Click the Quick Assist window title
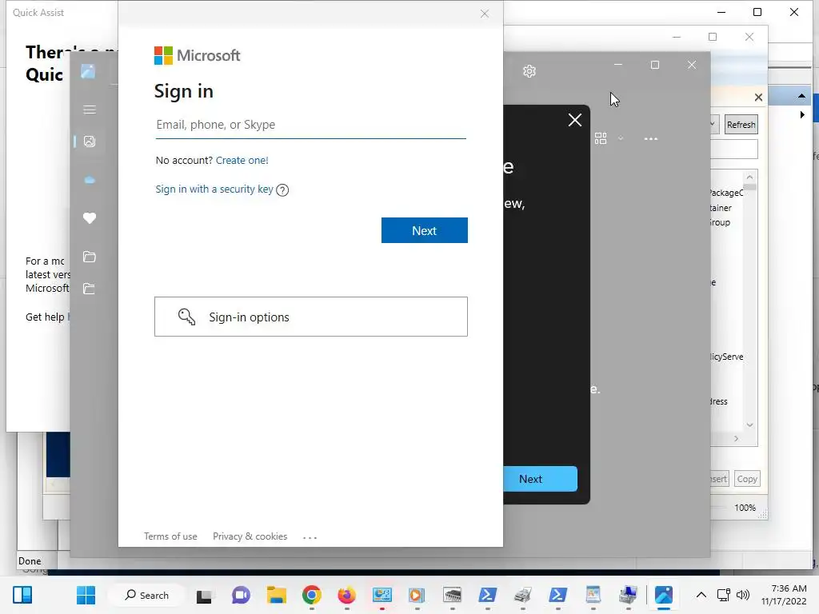 (38, 13)
